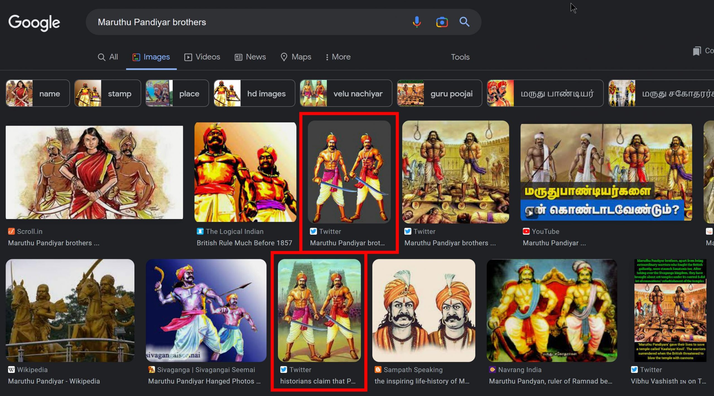The image size is (714, 396).
Task: Open the Videos tab
Action: (202, 57)
